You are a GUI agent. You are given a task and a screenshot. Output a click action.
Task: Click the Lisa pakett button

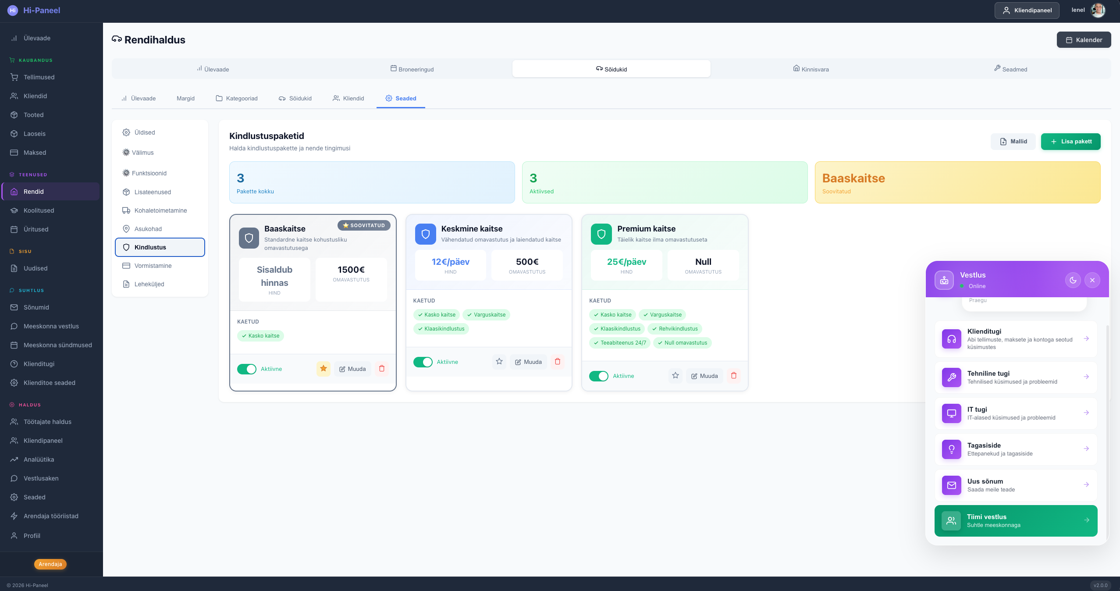click(1070, 142)
